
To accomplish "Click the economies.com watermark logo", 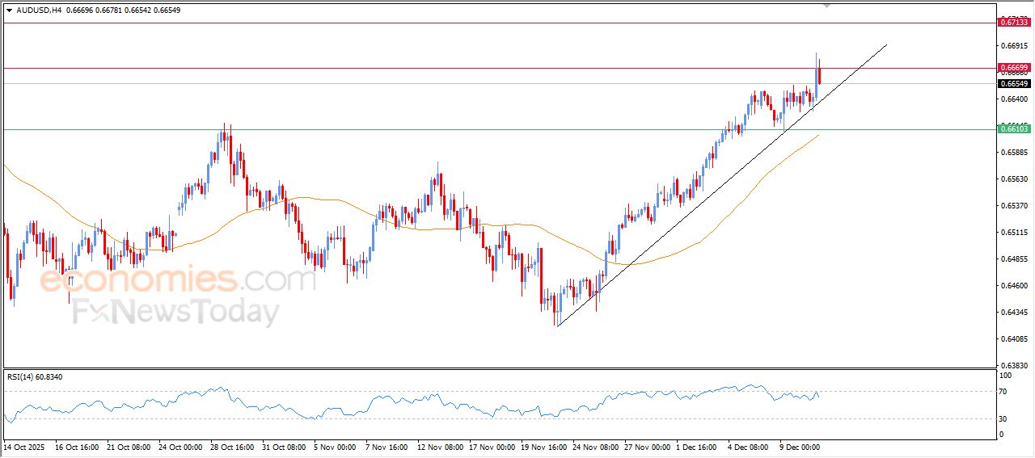I will [176, 279].
